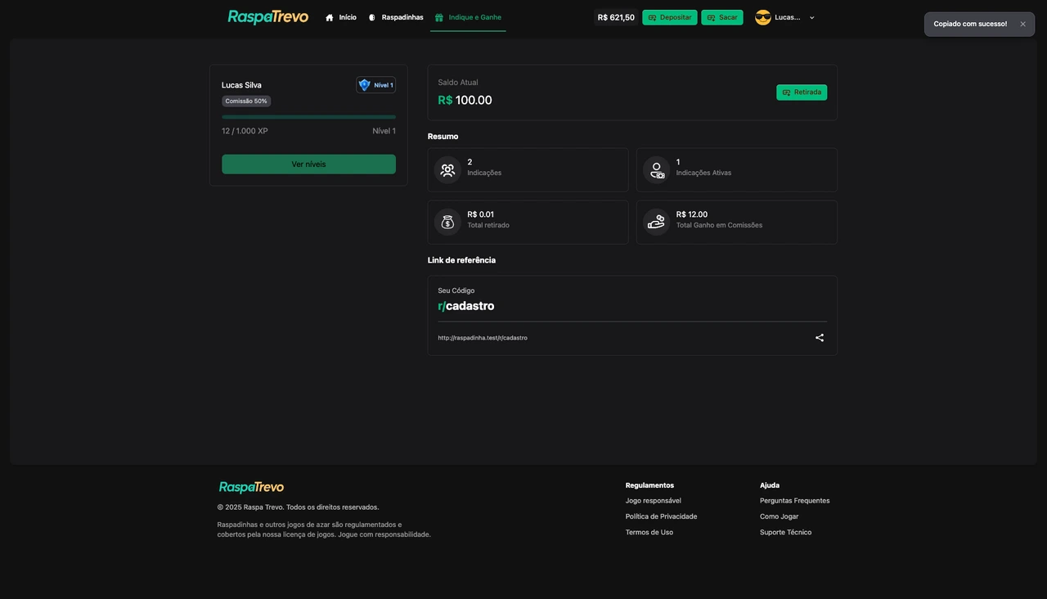
Task: Open the Raspadinhas section
Action: pos(396,16)
